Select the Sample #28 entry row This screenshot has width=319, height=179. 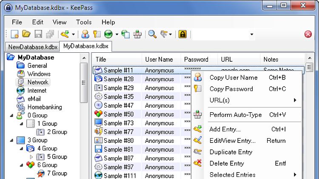[142, 79]
